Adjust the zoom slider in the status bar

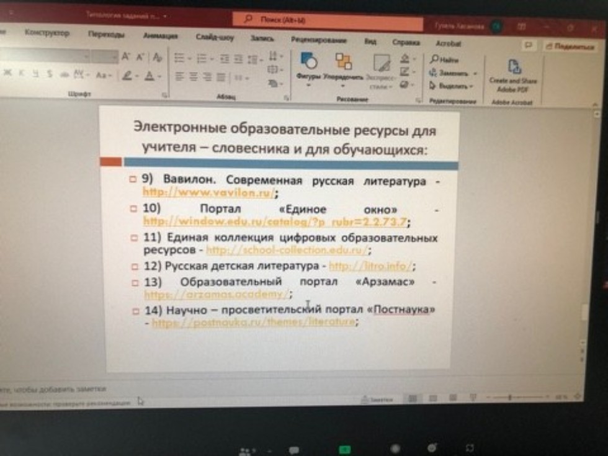tap(511, 396)
